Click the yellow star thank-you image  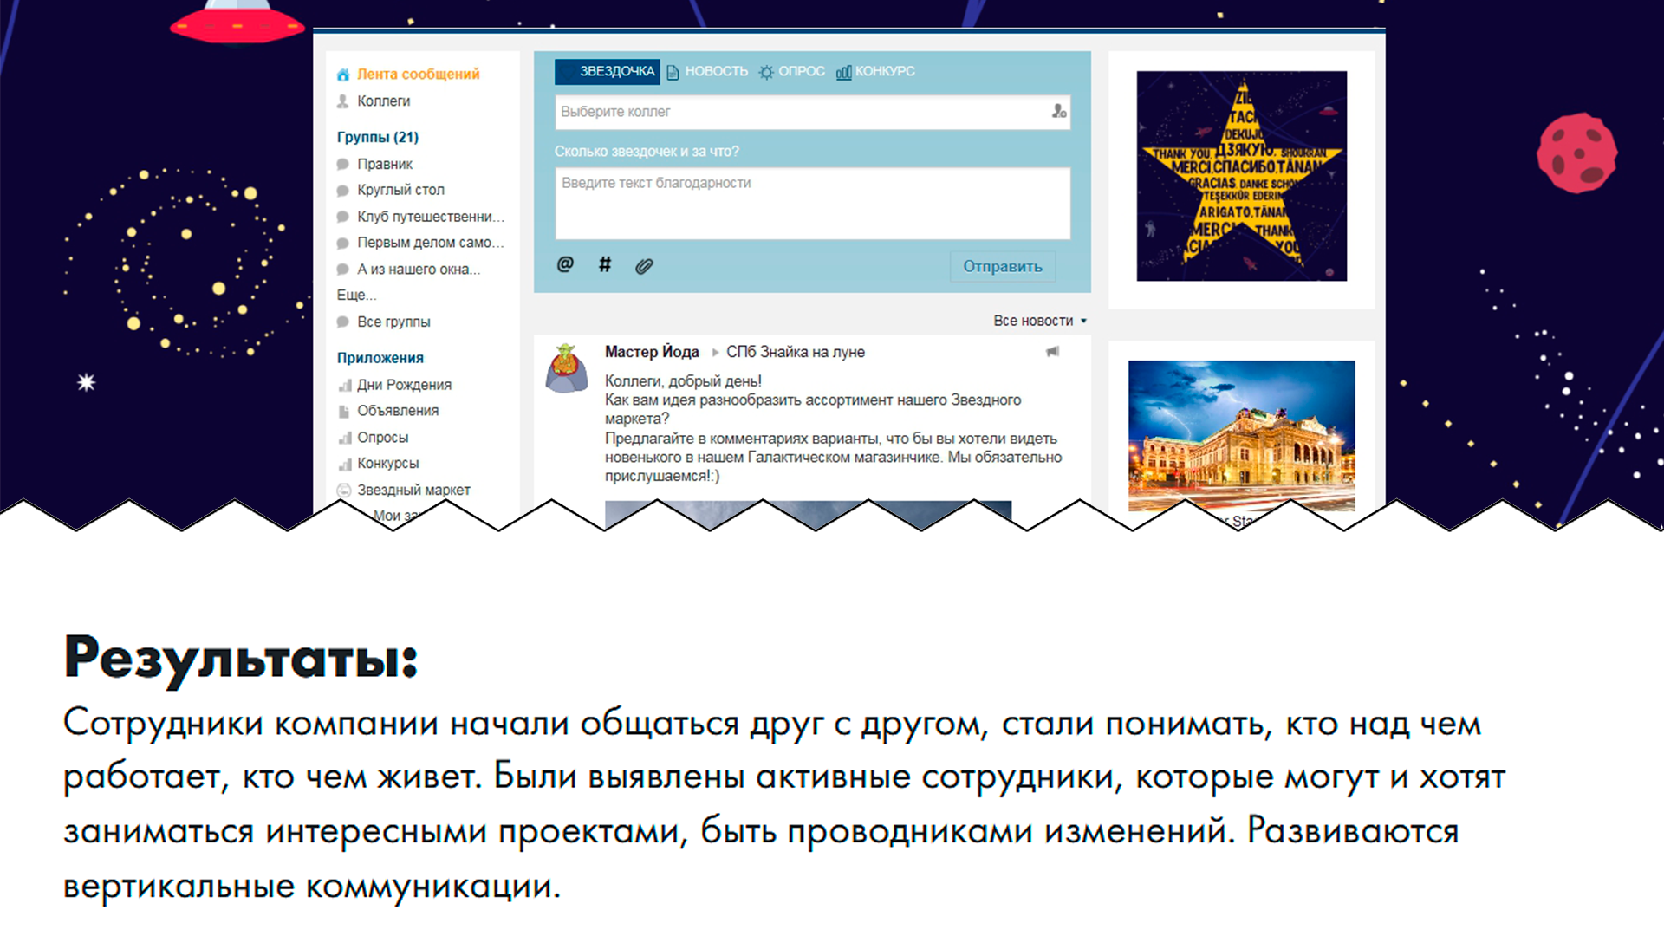pos(1241,176)
